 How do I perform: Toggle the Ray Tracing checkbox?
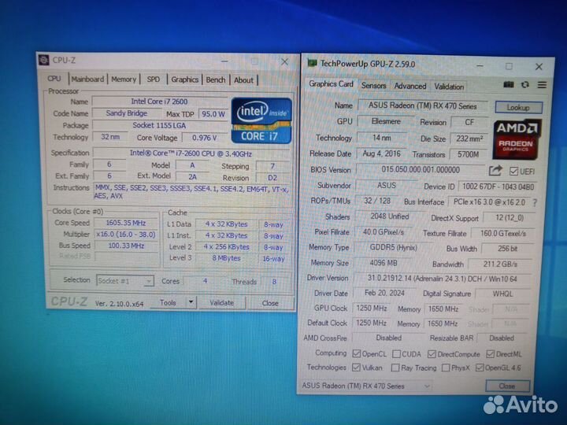395,368
